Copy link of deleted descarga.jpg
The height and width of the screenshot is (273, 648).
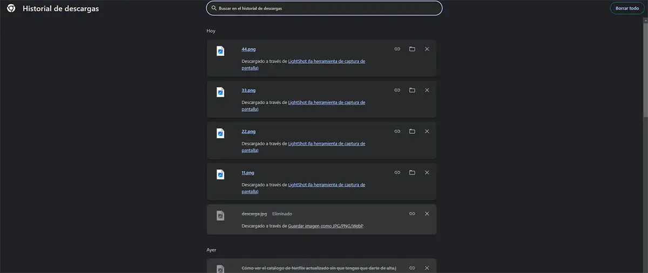point(412,214)
